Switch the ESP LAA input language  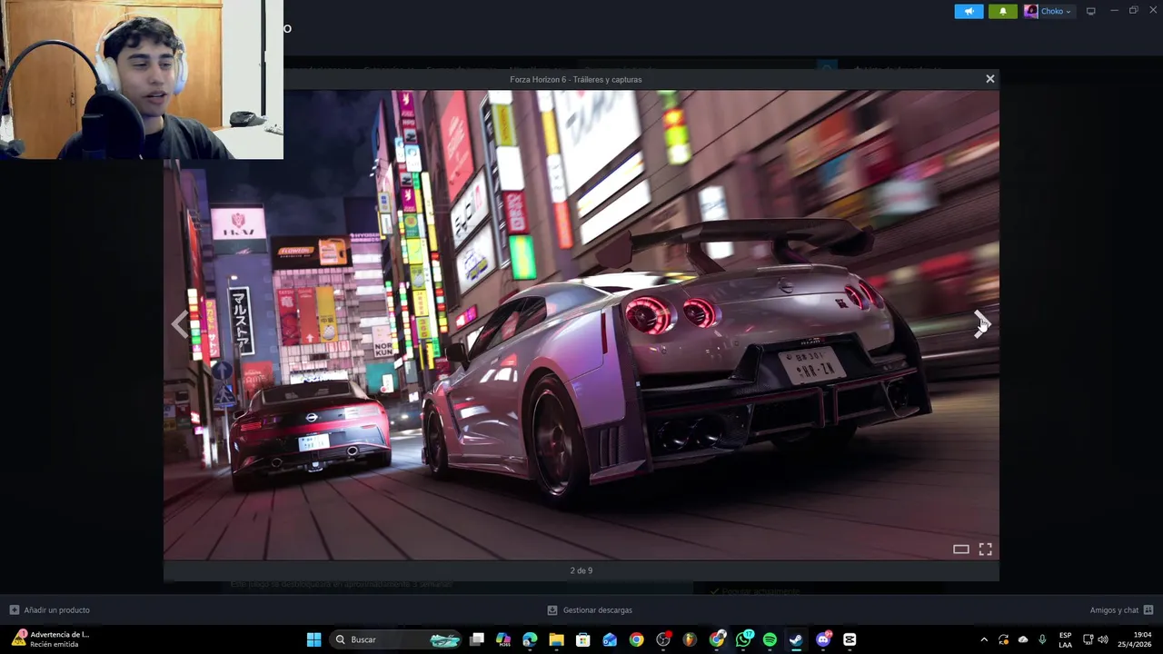pos(1065,639)
